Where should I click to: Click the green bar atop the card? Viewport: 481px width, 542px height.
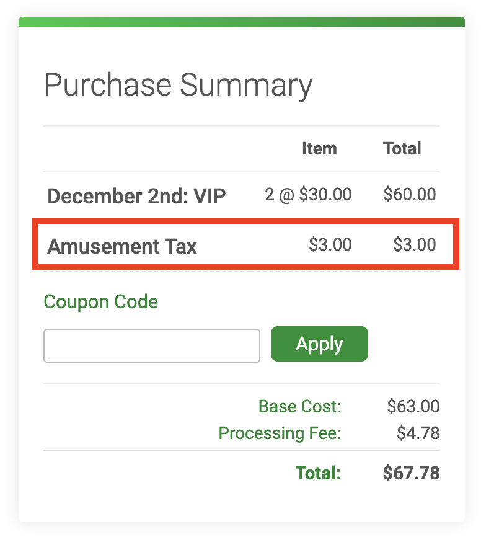click(x=242, y=22)
